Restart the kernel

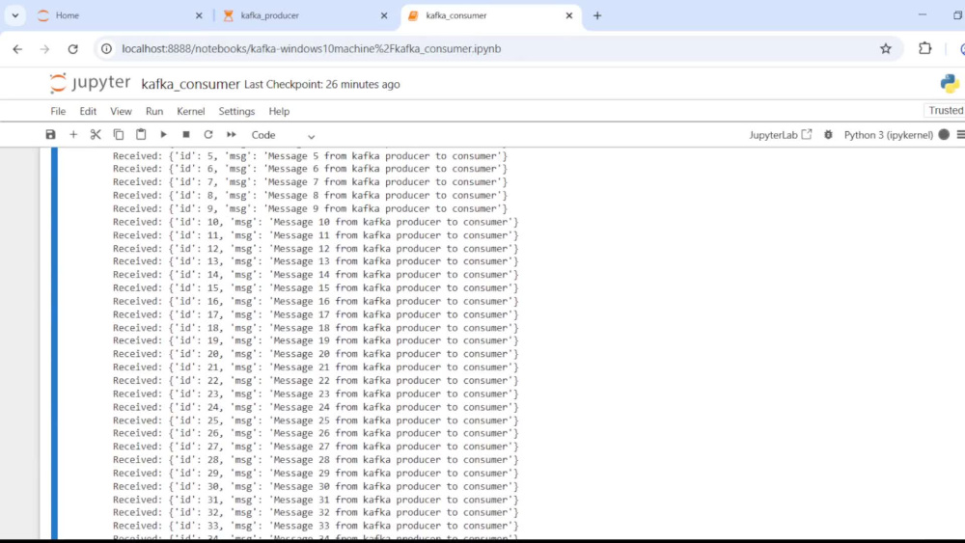pos(208,135)
